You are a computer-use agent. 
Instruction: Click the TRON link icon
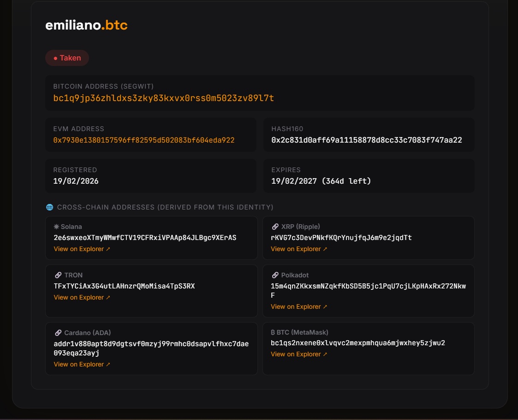click(x=58, y=275)
